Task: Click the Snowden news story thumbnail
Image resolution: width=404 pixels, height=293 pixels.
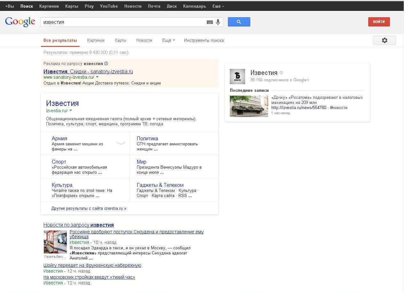Action: pos(55,242)
